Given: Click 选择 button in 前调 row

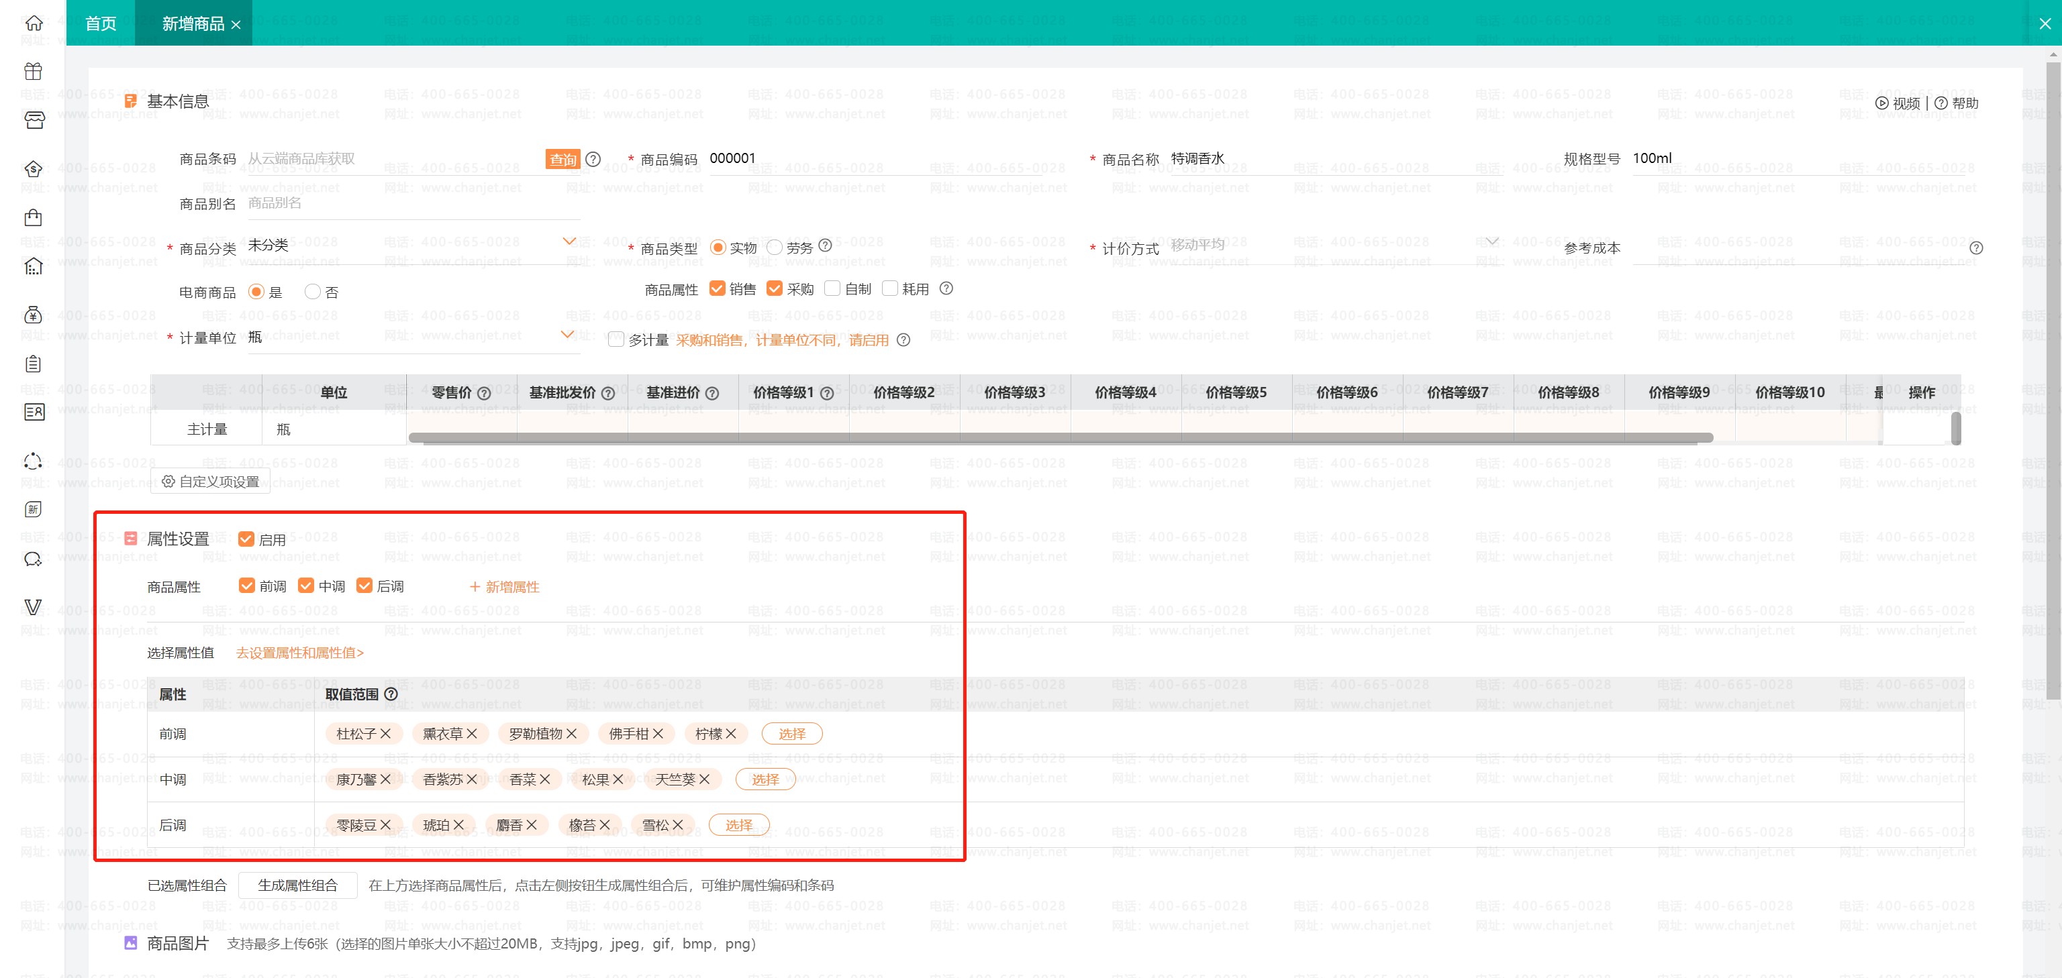Looking at the screenshot, I should [x=791, y=733].
